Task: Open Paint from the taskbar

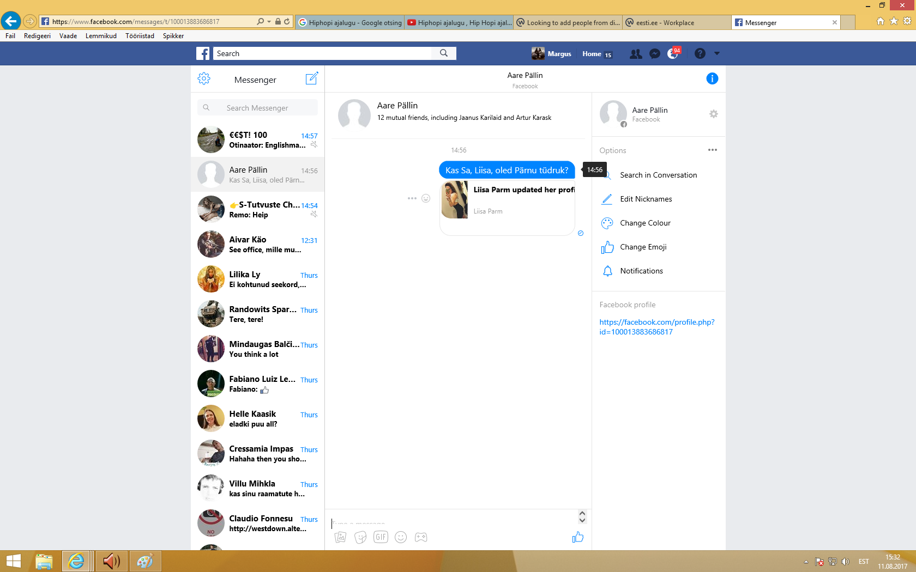Action: click(144, 561)
